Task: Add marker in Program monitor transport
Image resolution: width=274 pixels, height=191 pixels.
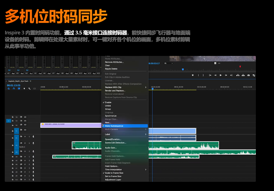Action: 193,75
